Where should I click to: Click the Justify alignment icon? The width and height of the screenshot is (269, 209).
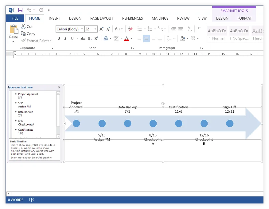click(x=160, y=39)
